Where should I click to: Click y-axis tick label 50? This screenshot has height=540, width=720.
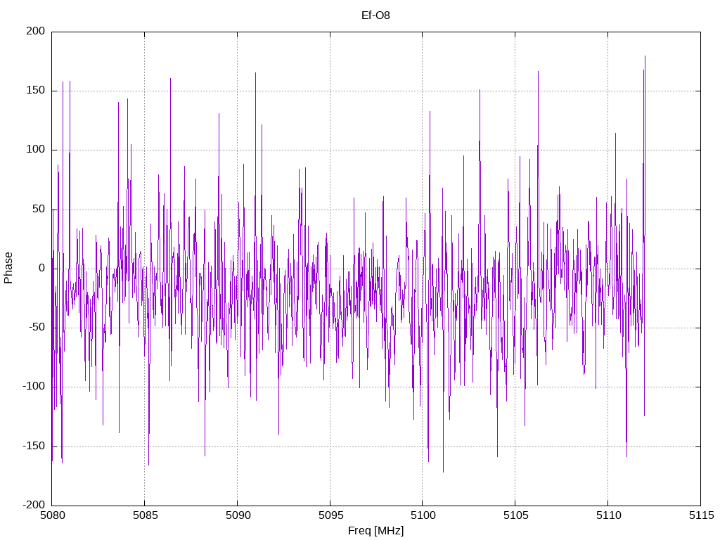click(x=39, y=209)
